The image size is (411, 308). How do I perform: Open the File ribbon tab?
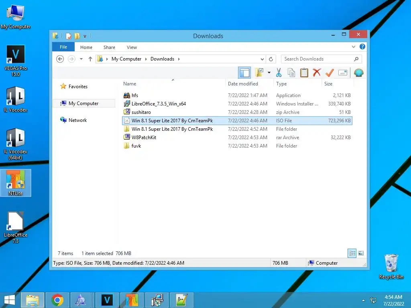click(x=63, y=47)
